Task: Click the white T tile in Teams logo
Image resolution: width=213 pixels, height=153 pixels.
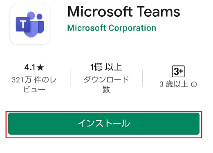Action: pyautogui.click(x=23, y=24)
